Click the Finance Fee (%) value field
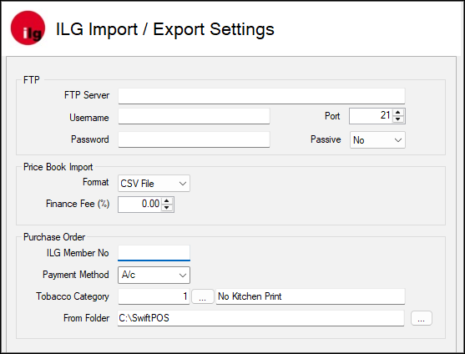465x354 pixels. point(139,205)
